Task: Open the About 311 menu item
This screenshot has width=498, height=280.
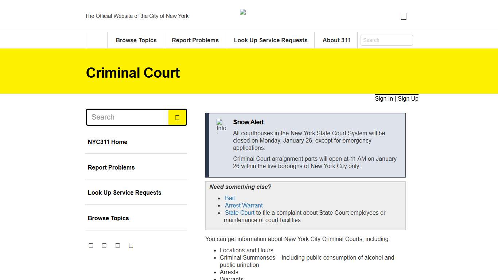Action: tap(336, 40)
